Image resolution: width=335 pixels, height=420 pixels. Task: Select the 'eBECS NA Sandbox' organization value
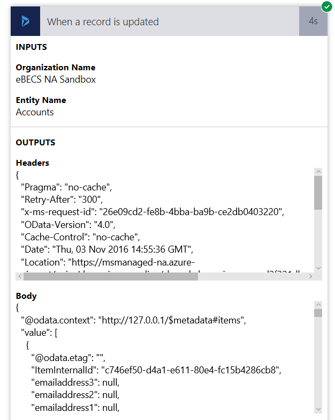click(56, 79)
